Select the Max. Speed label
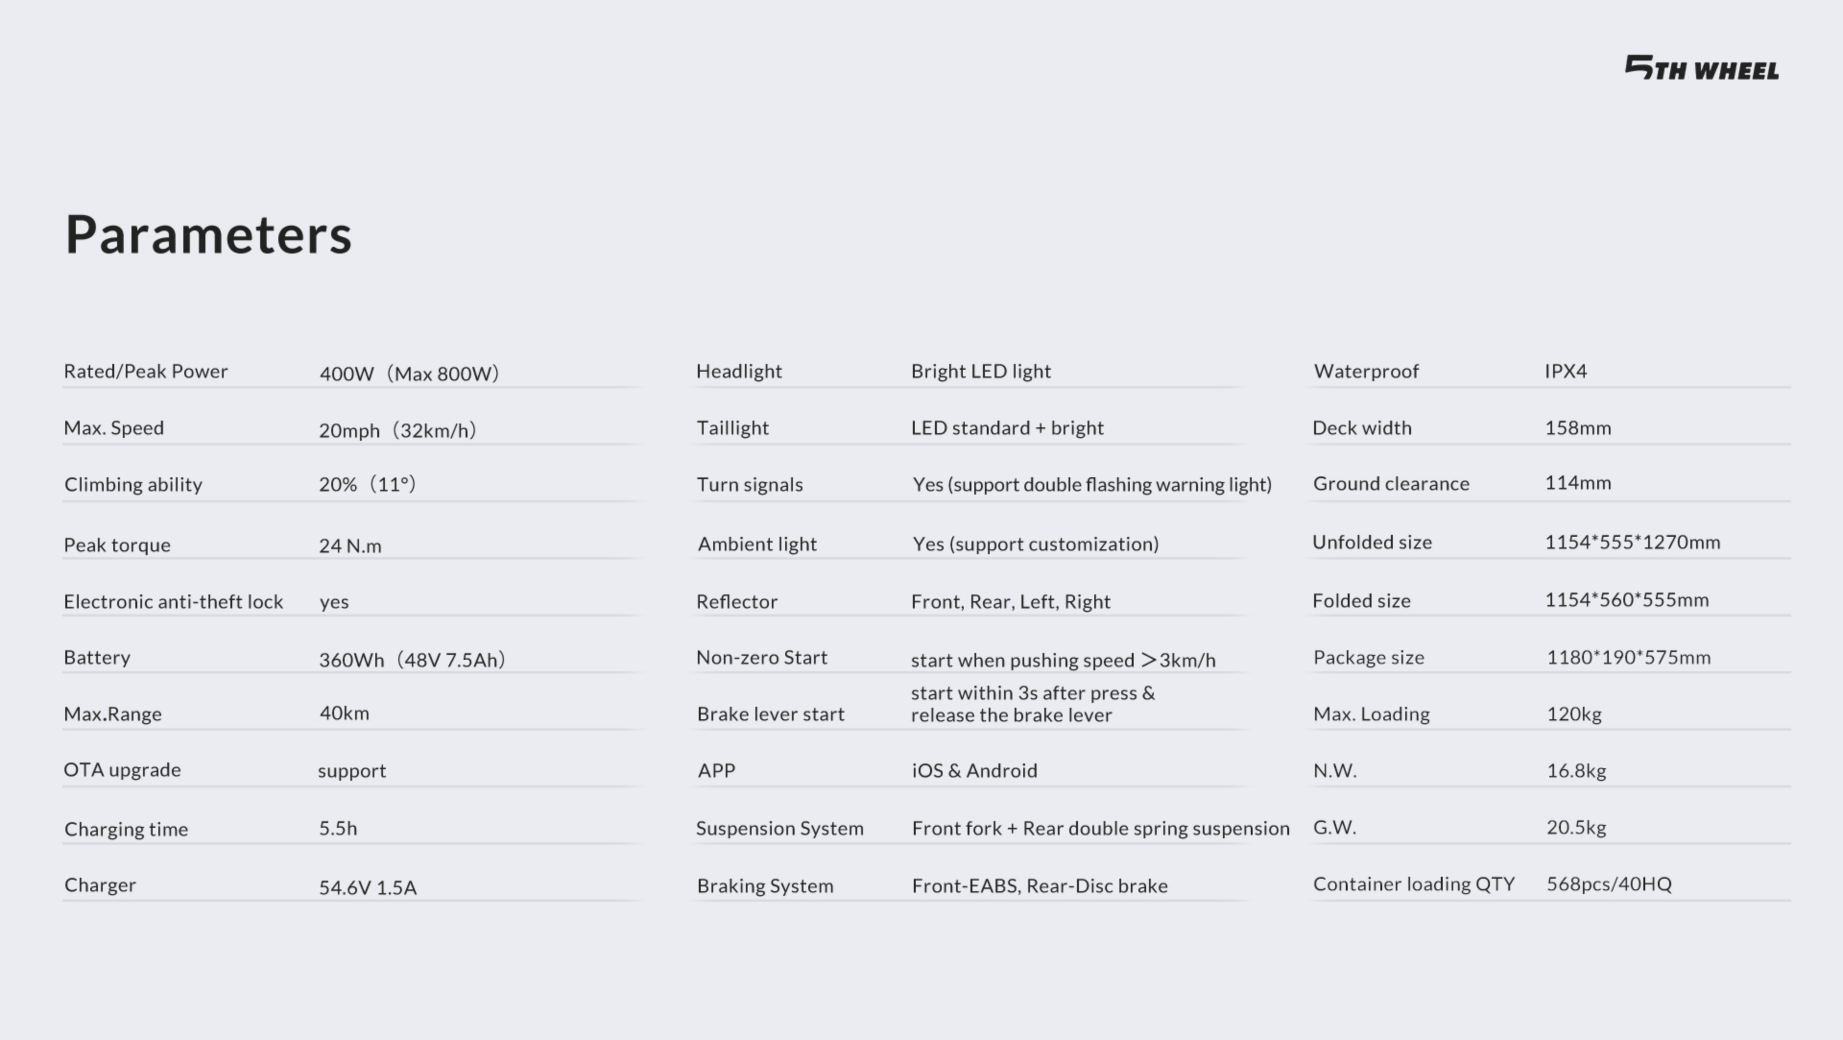This screenshot has height=1040, width=1843. pos(114,428)
